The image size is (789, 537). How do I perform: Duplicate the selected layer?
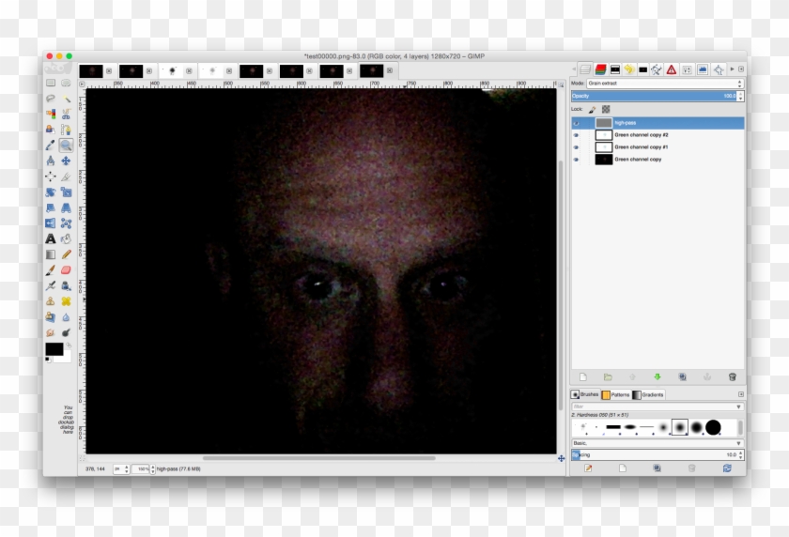click(682, 376)
